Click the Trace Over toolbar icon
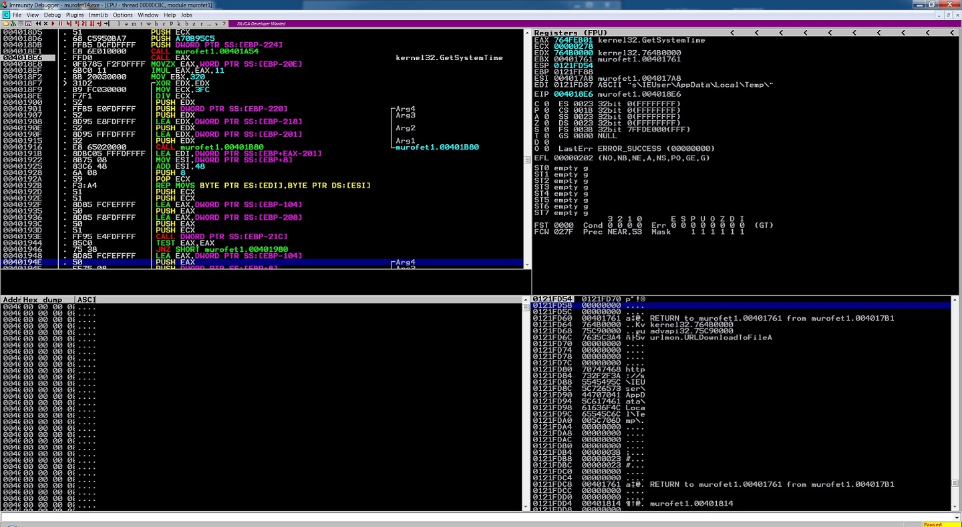The image size is (962, 527). (x=92, y=23)
